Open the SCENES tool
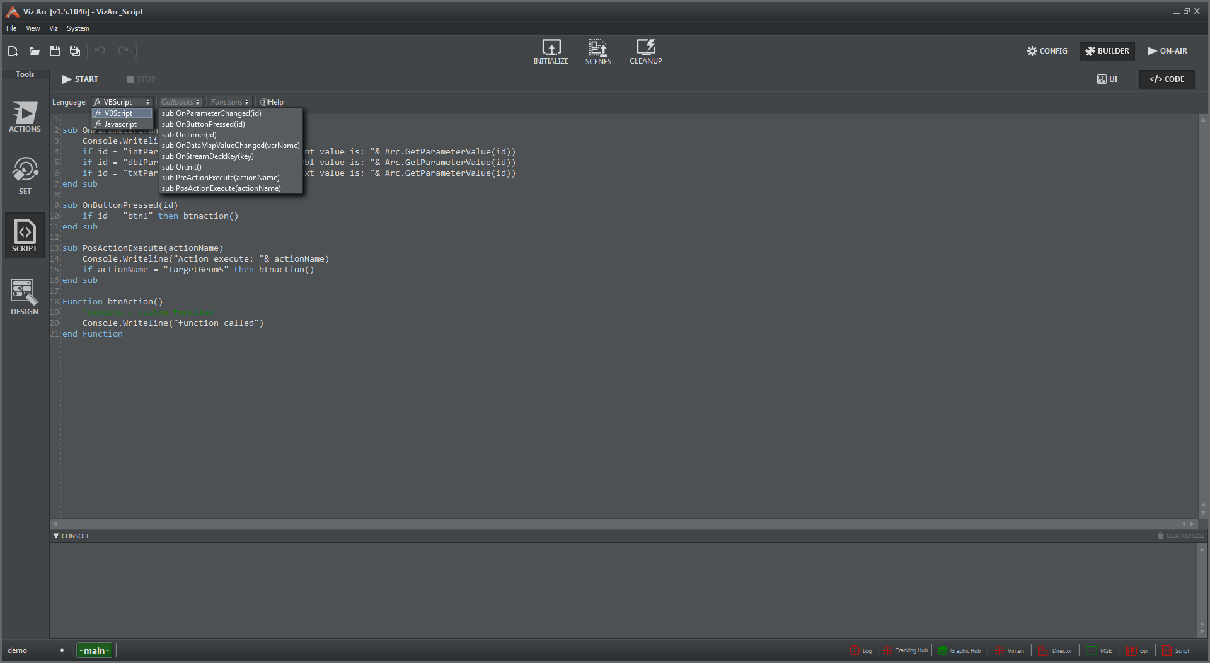Viewport: 1210px width, 663px height. (x=598, y=52)
